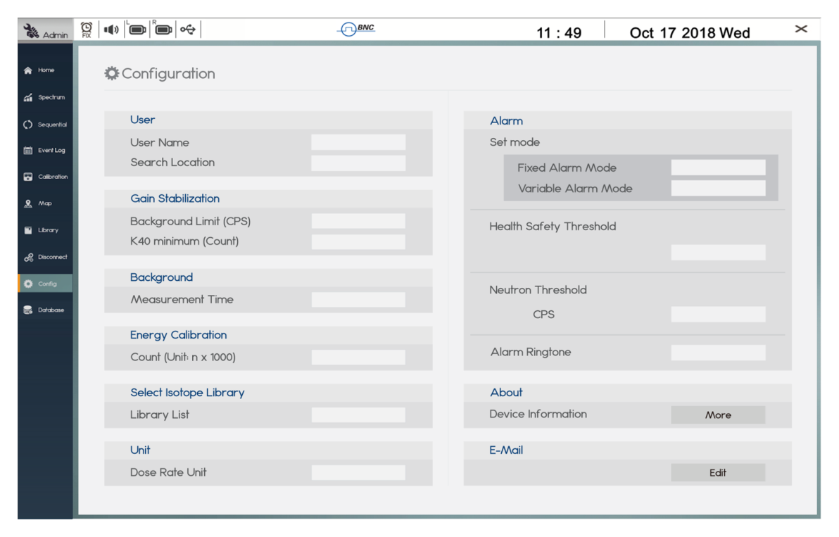Click the Measurement Time field
Screen dimensions: 839x537
[358, 300]
